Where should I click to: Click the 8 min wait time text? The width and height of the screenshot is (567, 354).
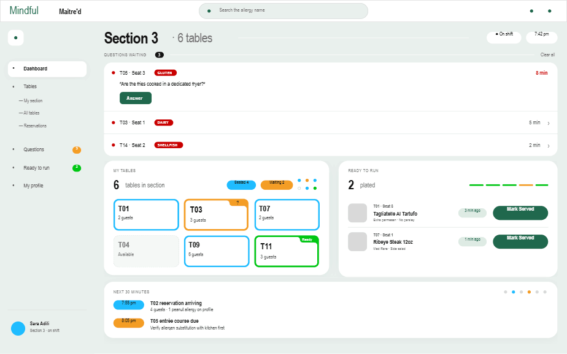[x=541, y=73]
